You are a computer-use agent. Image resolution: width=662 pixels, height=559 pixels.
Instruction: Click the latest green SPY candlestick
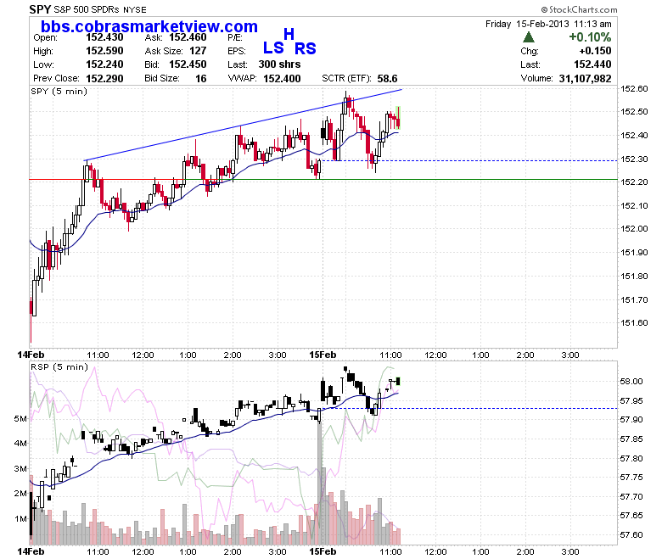(398, 117)
